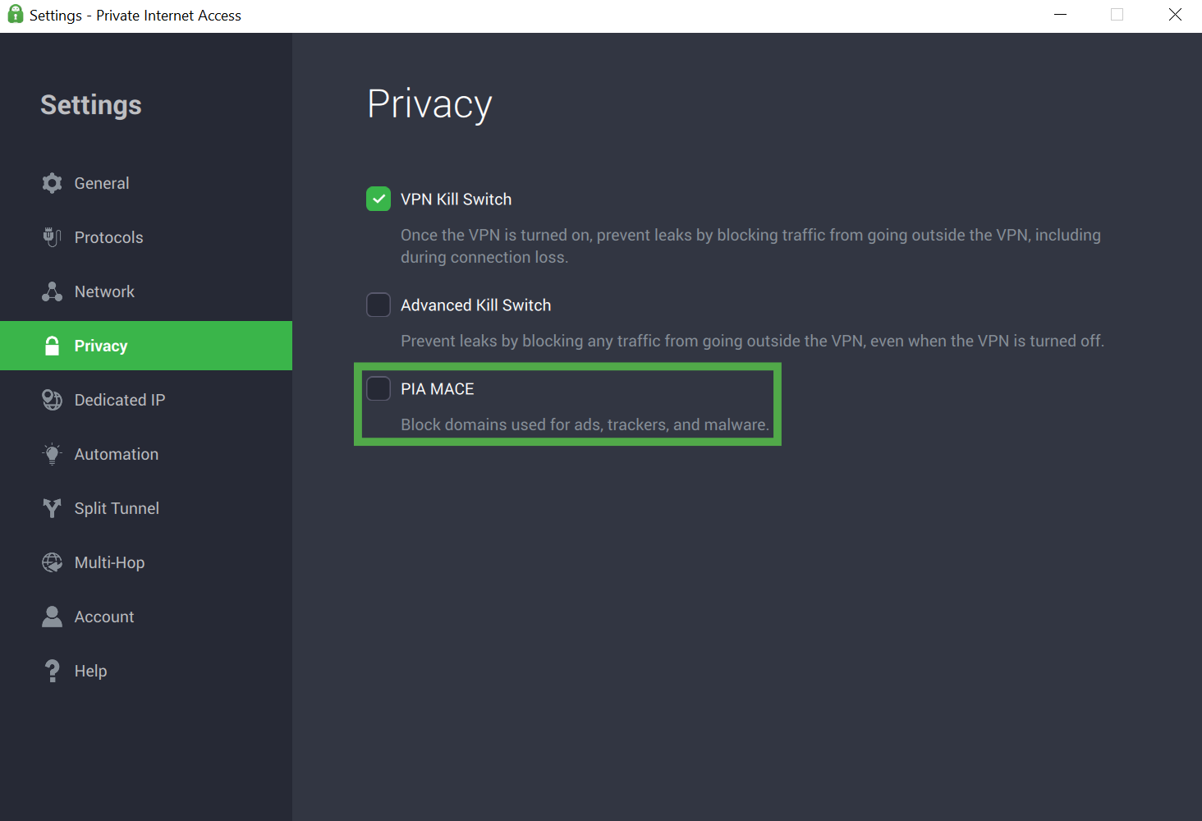
Task: Click the Help question mark icon
Action: coord(52,671)
